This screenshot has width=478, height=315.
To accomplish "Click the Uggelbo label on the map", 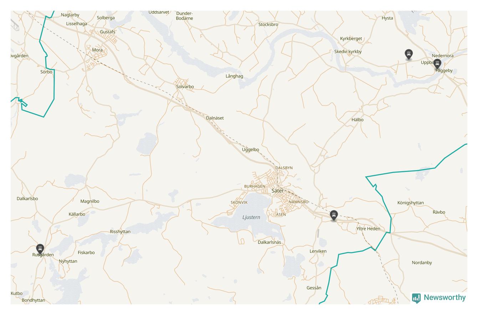I will pos(250,150).
